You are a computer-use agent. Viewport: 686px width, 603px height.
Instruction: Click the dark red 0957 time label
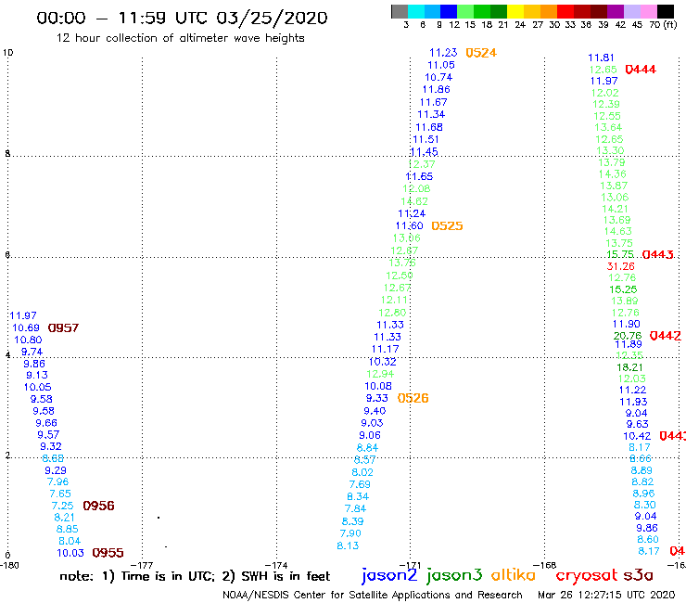[x=63, y=328]
